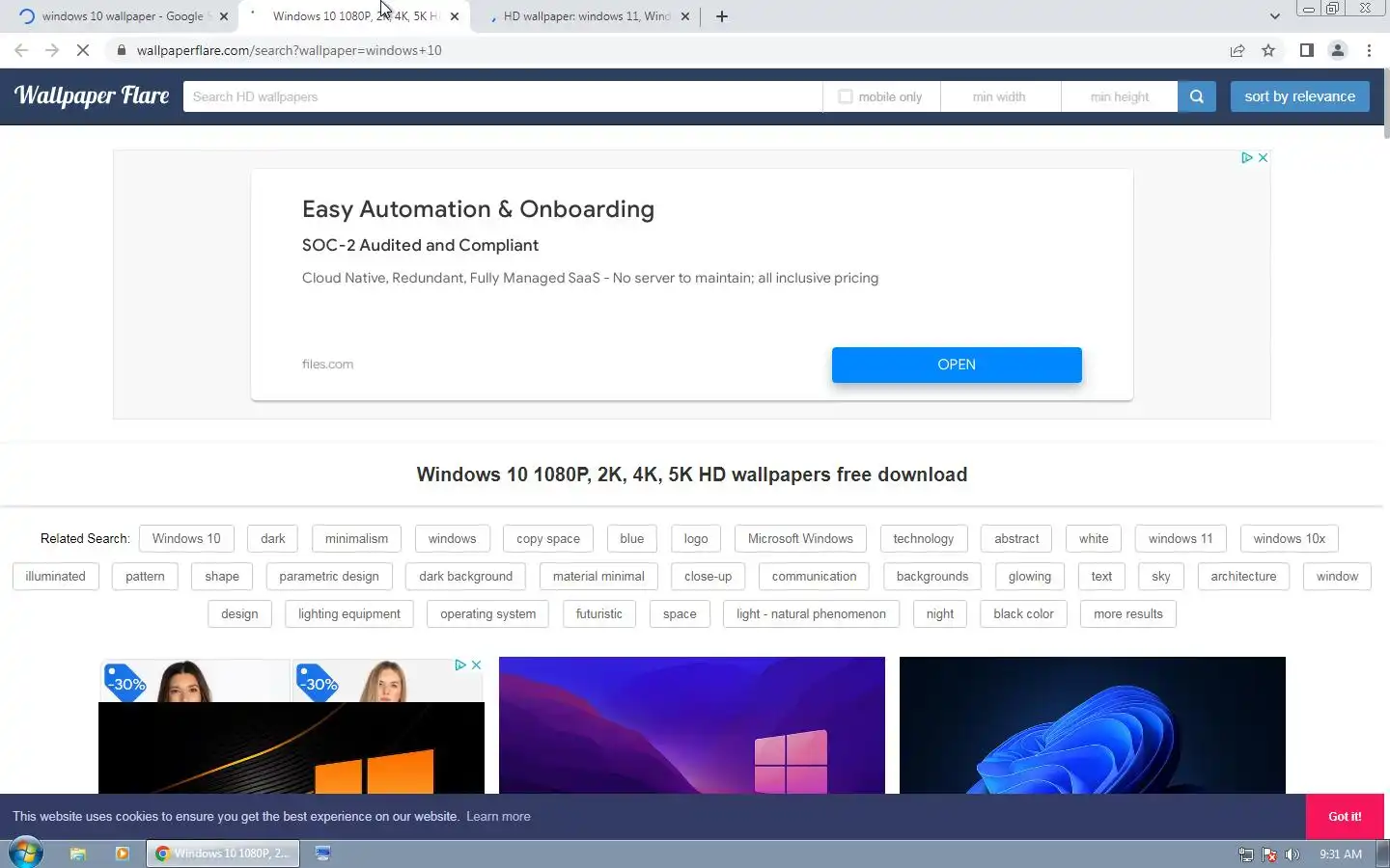The width and height of the screenshot is (1390, 868).
Task: Click the site lock icon in address bar
Action: coord(121,50)
